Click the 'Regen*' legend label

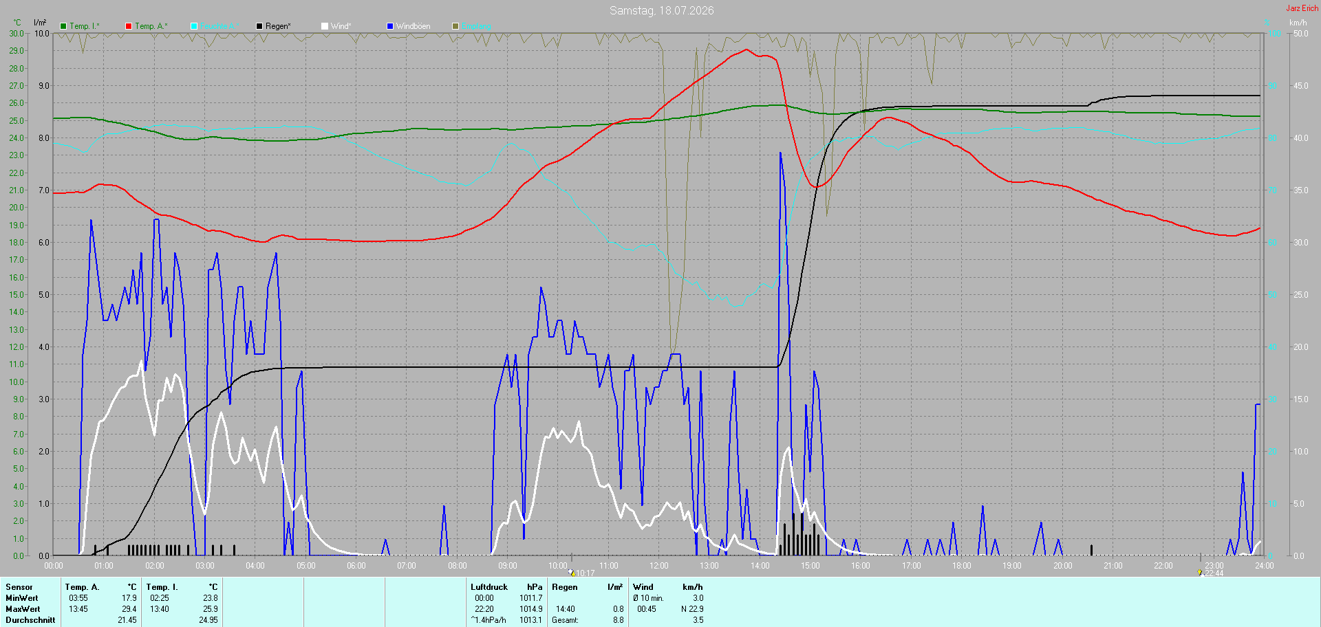pyautogui.click(x=278, y=26)
